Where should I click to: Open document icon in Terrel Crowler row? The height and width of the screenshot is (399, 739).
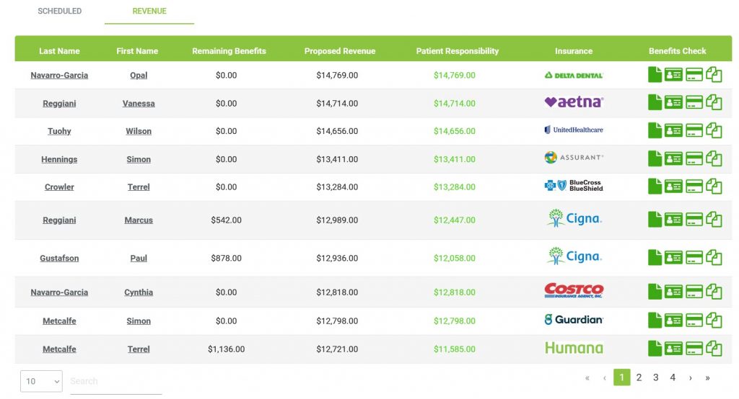[x=655, y=187]
